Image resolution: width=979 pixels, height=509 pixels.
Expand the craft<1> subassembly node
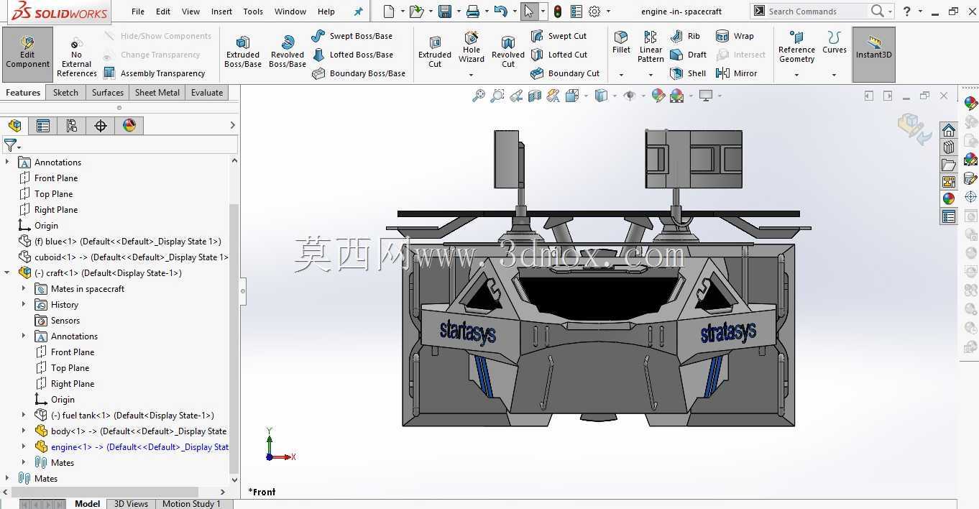(x=7, y=273)
